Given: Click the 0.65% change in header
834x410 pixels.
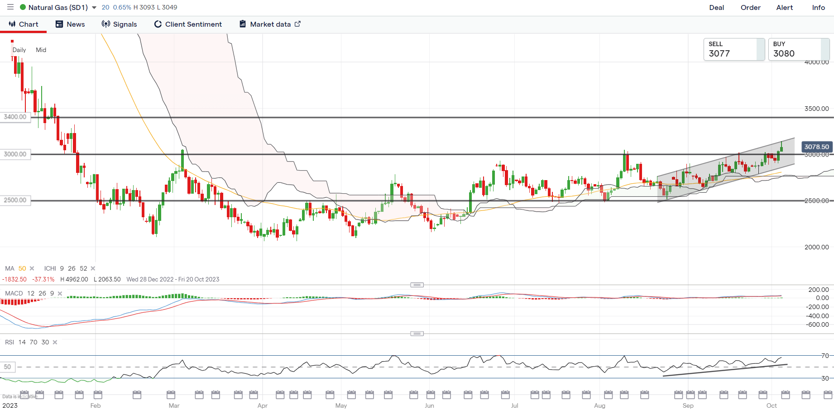Looking at the screenshot, I should (122, 7).
